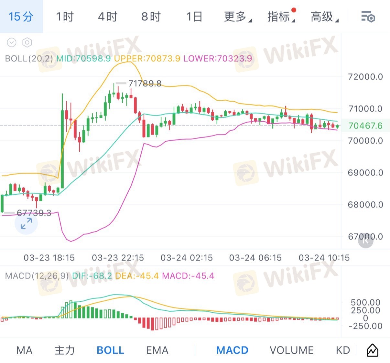Click the 03-24 02:15 time label
The height and width of the screenshot is (363, 390).
click(x=187, y=258)
